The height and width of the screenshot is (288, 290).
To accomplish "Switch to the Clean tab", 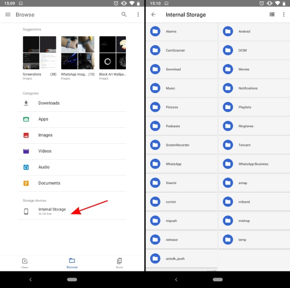I will click(25, 263).
